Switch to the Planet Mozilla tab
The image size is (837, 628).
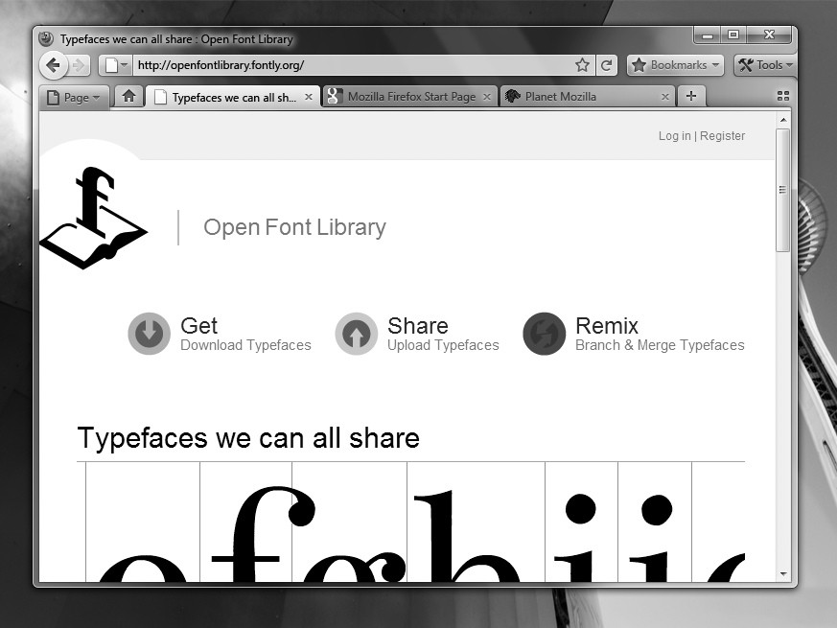point(588,97)
